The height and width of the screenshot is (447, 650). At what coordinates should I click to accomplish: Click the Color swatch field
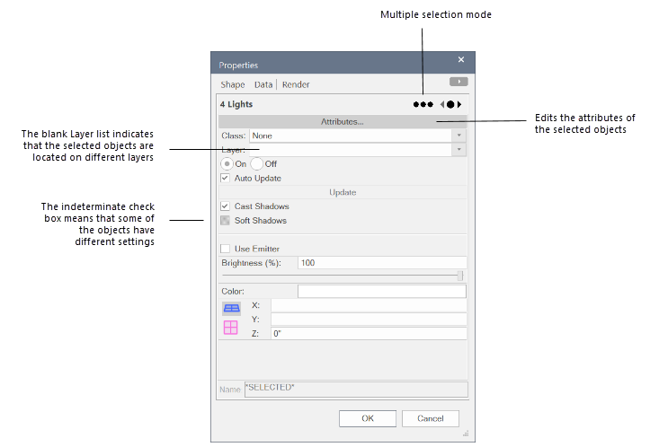[x=381, y=291]
